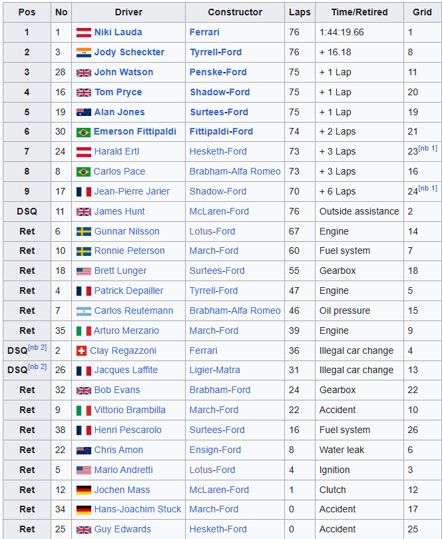Click German flag next to Jochen Mass
Screen dimensions: 442x539
coord(83,490)
